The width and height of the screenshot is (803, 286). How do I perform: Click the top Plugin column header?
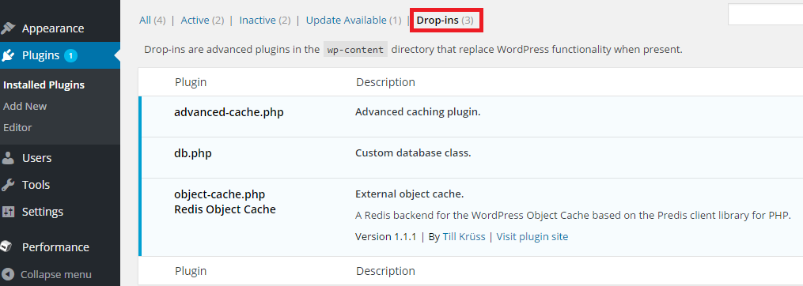pyautogui.click(x=191, y=82)
